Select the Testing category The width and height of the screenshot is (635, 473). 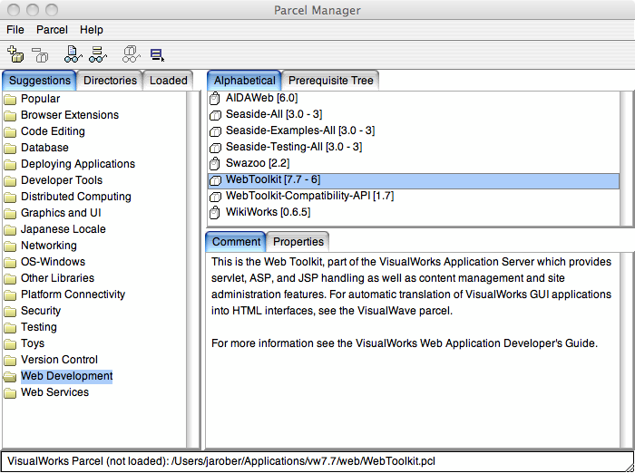click(x=39, y=327)
